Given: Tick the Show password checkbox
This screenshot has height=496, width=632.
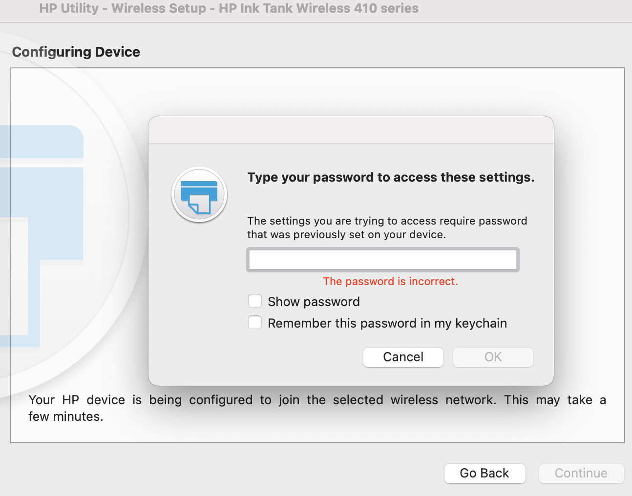Looking at the screenshot, I should [x=255, y=301].
